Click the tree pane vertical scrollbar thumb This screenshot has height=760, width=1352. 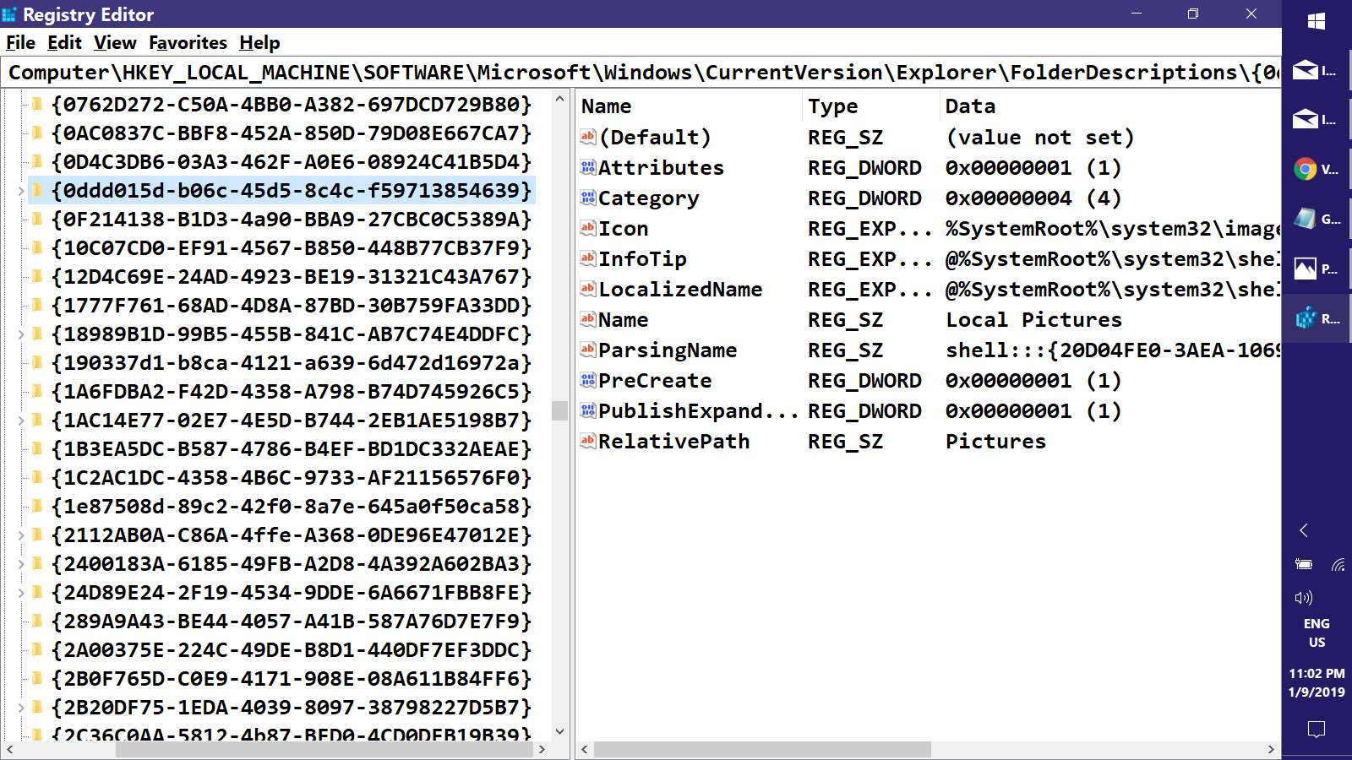[559, 410]
